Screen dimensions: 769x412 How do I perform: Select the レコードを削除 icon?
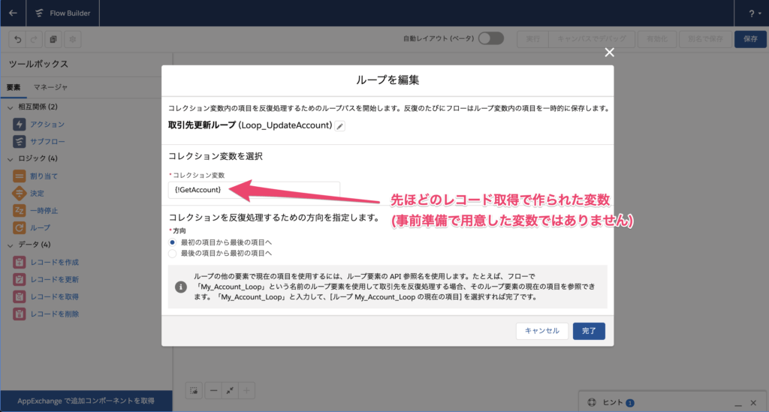click(x=19, y=314)
